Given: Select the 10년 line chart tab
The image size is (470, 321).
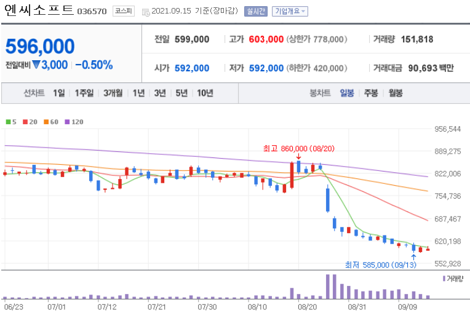Looking at the screenshot, I should [x=205, y=93].
